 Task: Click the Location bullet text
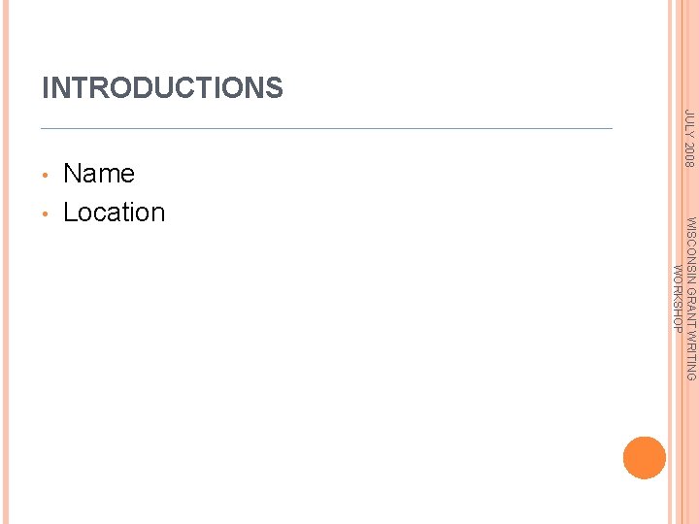pyautogui.click(x=114, y=213)
